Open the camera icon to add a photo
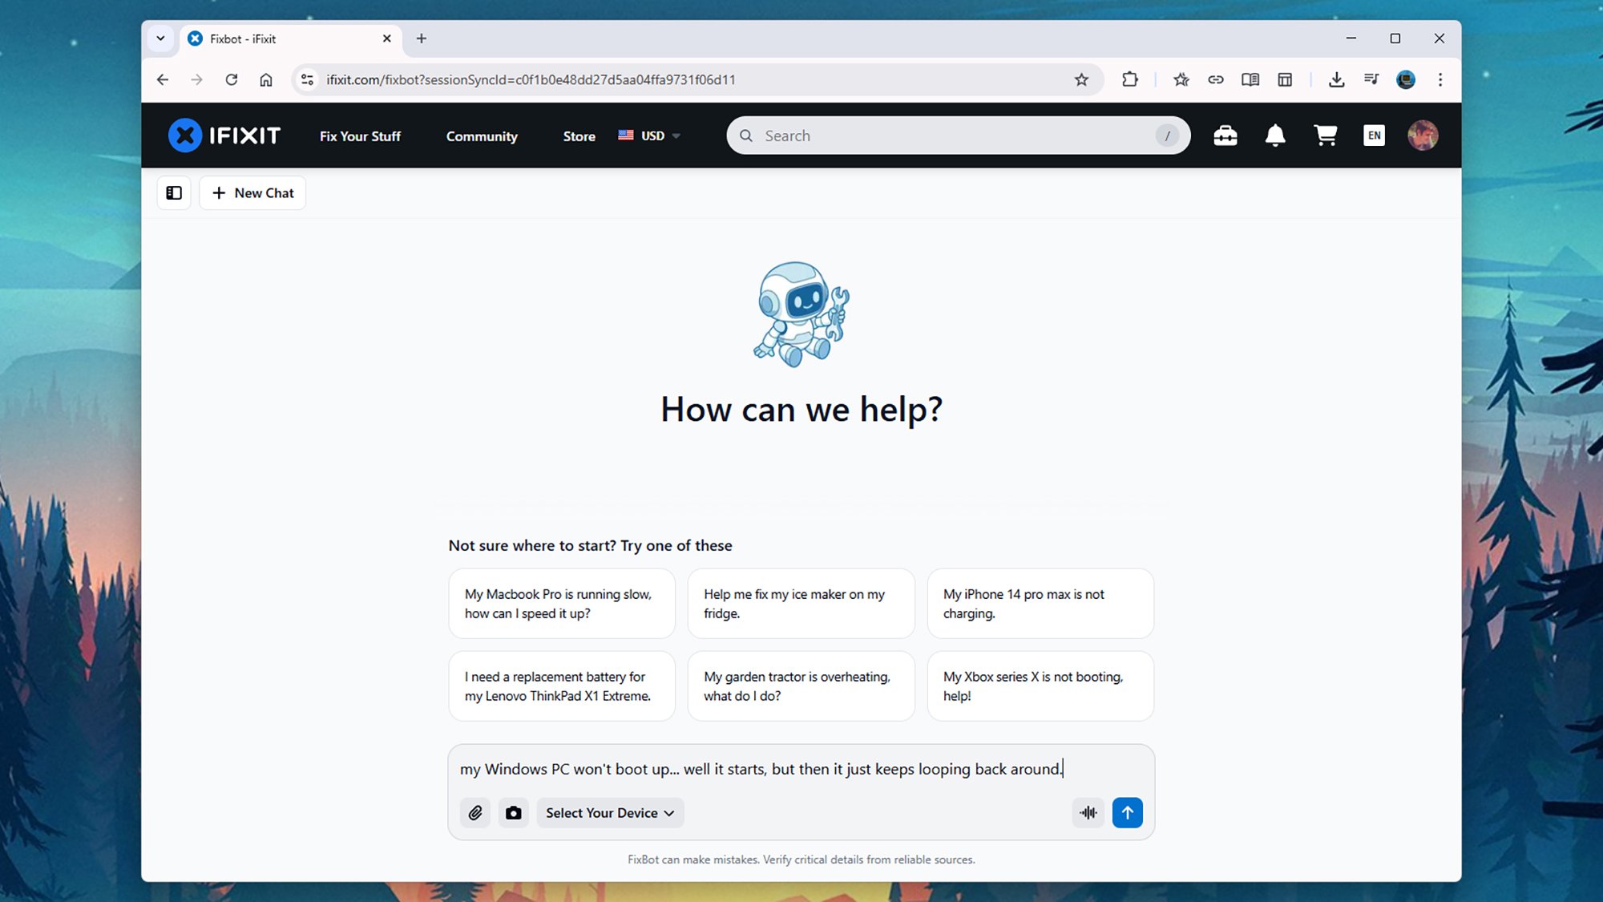1603x902 pixels. tap(513, 812)
